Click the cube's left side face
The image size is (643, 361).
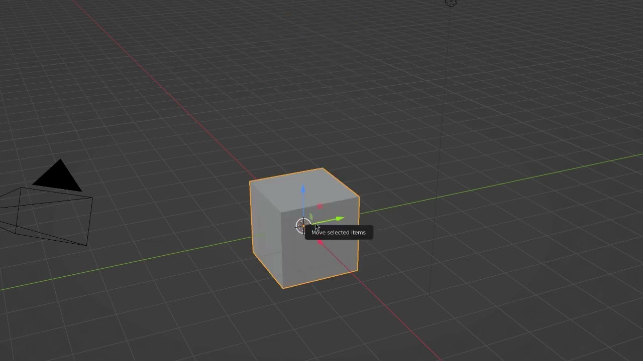pos(266,236)
